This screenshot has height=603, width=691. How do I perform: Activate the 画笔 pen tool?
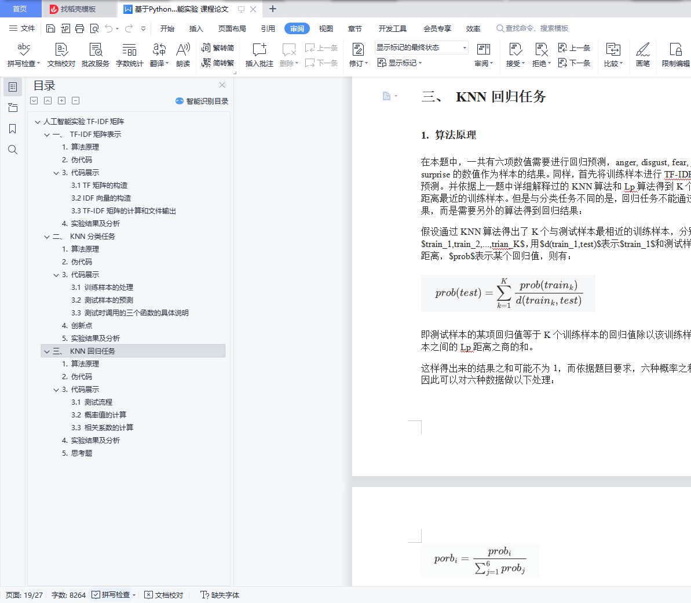coord(643,55)
